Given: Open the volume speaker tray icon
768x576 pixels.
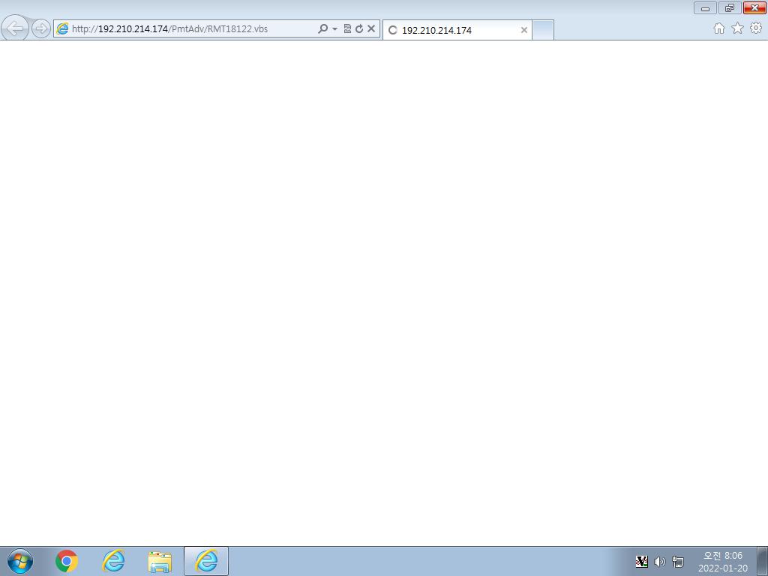Looking at the screenshot, I should [660, 561].
